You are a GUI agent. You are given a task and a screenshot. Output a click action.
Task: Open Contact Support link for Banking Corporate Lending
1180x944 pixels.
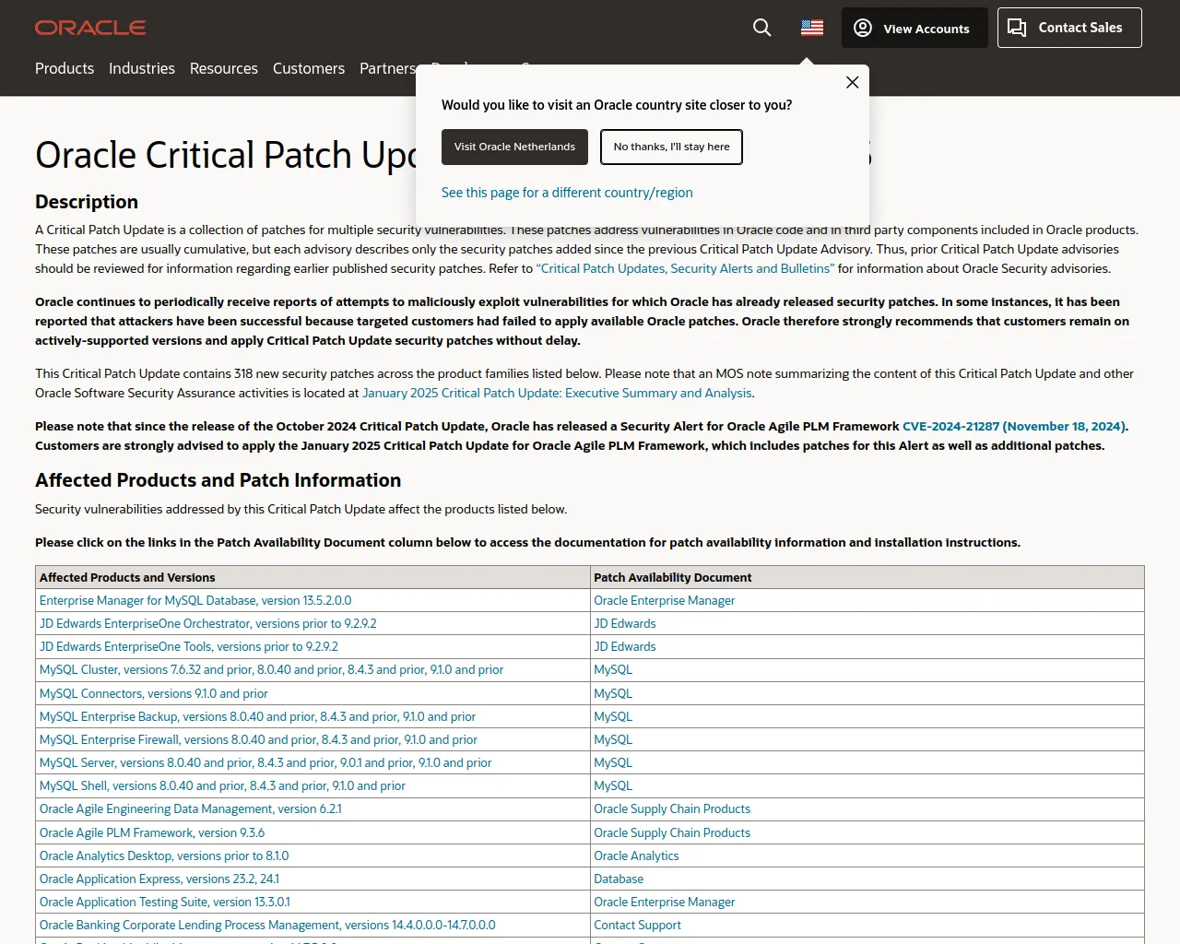[x=637, y=925]
